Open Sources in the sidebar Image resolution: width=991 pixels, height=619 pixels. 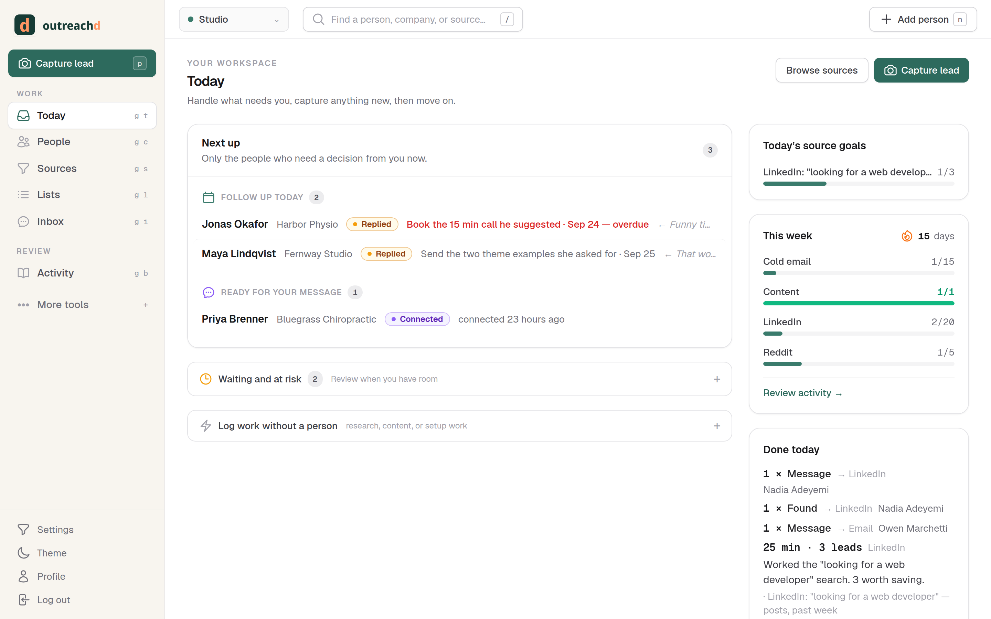[x=82, y=168]
